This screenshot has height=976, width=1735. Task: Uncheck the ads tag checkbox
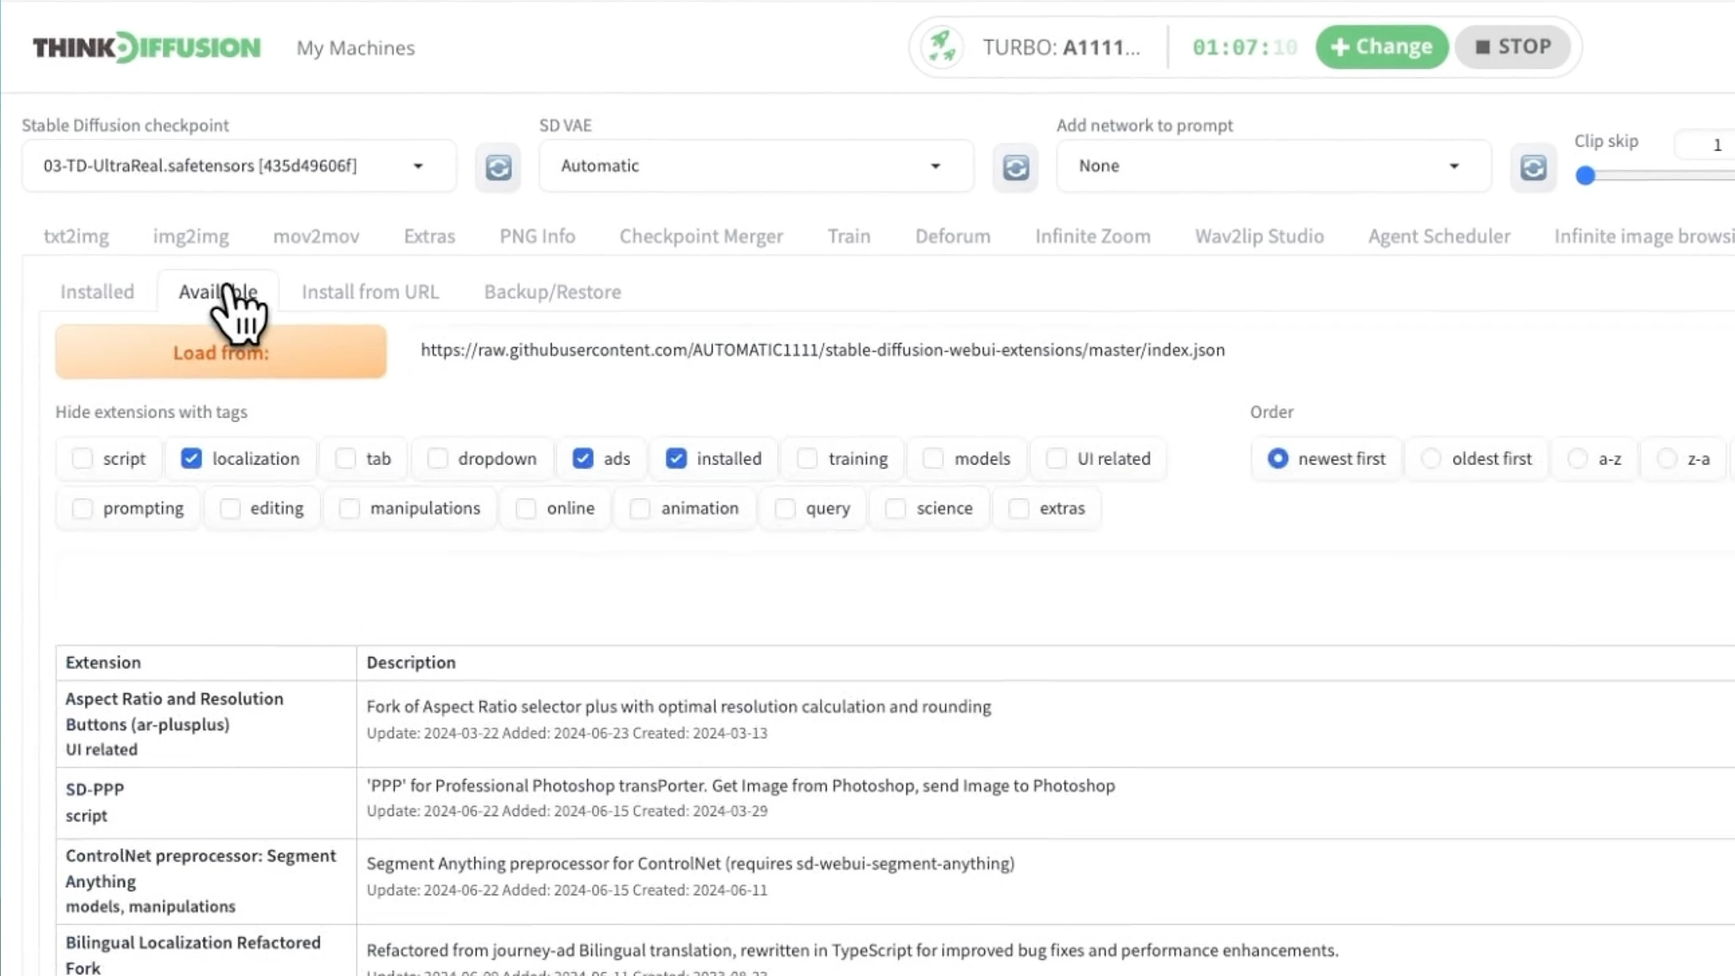pyautogui.click(x=583, y=459)
